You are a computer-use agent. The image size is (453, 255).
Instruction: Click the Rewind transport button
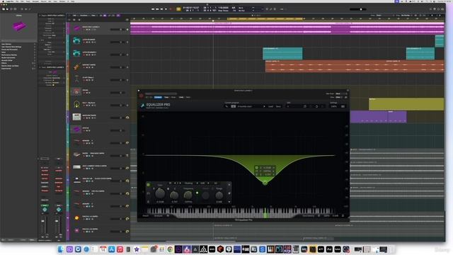coord(153,9)
